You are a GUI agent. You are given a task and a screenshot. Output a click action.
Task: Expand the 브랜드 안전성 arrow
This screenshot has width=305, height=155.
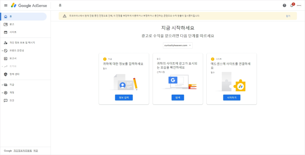point(2,50)
